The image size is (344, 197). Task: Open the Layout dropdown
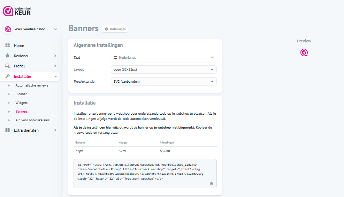[x=163, y=69]
